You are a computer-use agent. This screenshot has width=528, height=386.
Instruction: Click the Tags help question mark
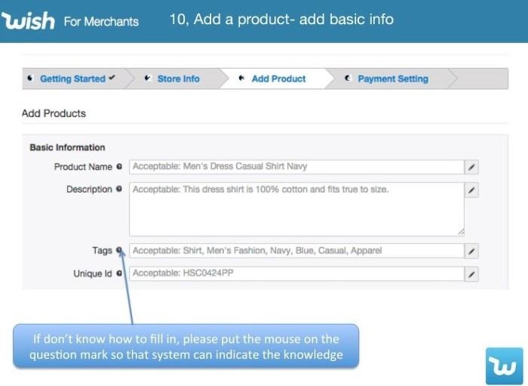tap(119, 250)
